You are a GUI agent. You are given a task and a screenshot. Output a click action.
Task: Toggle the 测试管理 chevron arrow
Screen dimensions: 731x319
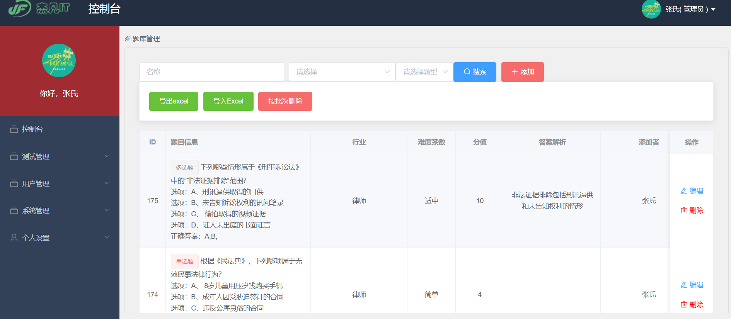pyautogui.click(x=107, y=156)
